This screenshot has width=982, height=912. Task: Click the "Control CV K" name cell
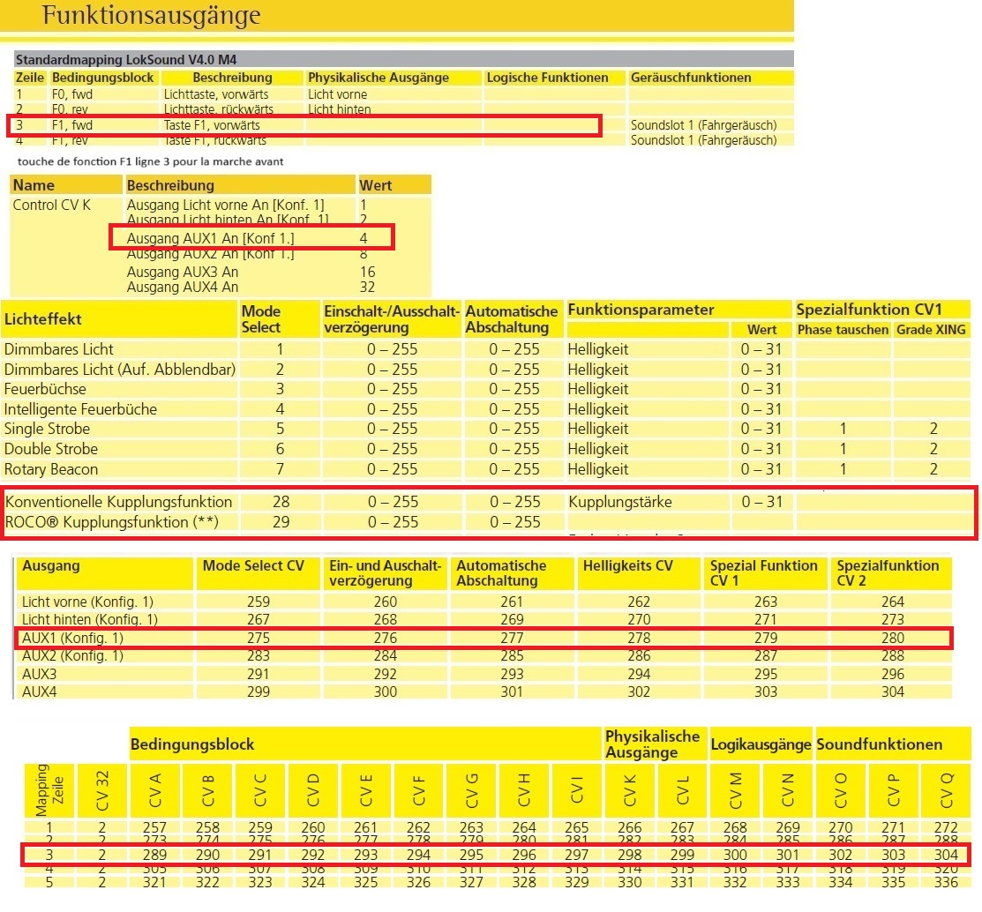coord(51,205)
